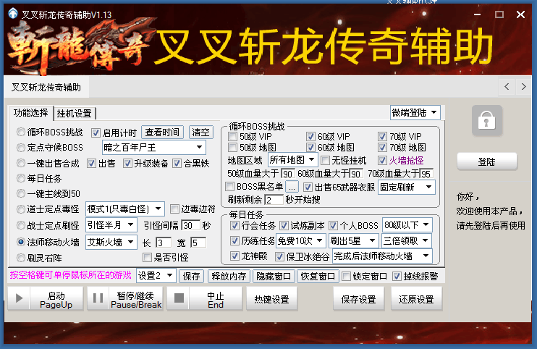The image size is (537, 349).
Task: Open the 80级以下 dropdown
Action: (x=407, y=225)
